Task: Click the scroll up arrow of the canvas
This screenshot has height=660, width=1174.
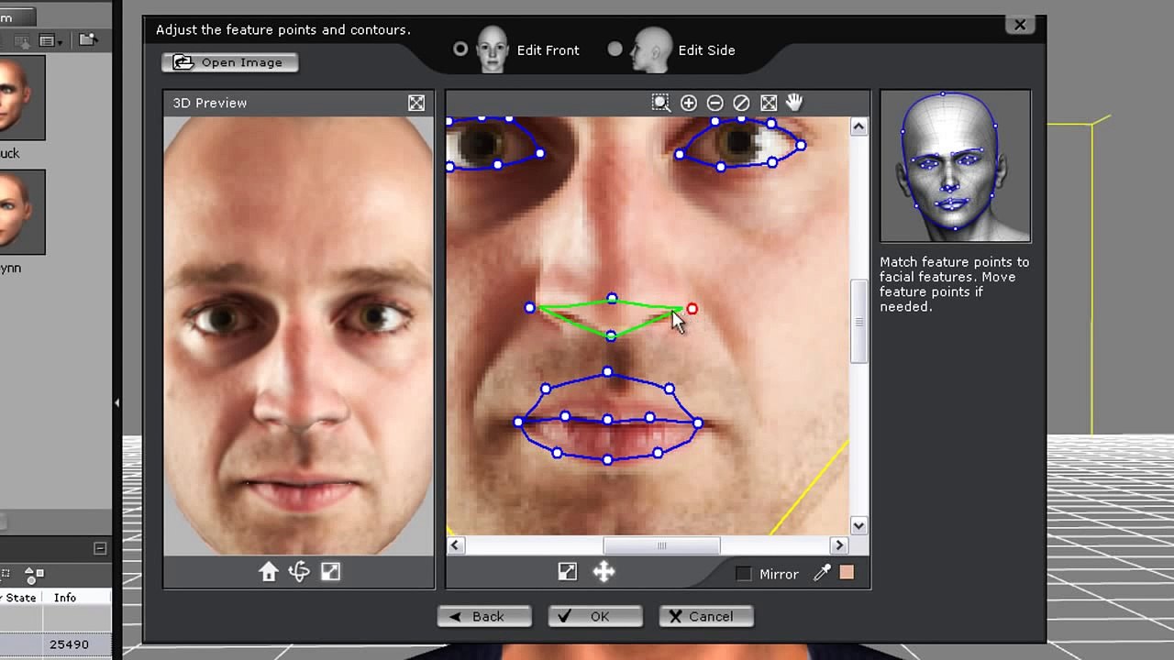Action: point(858,127)
